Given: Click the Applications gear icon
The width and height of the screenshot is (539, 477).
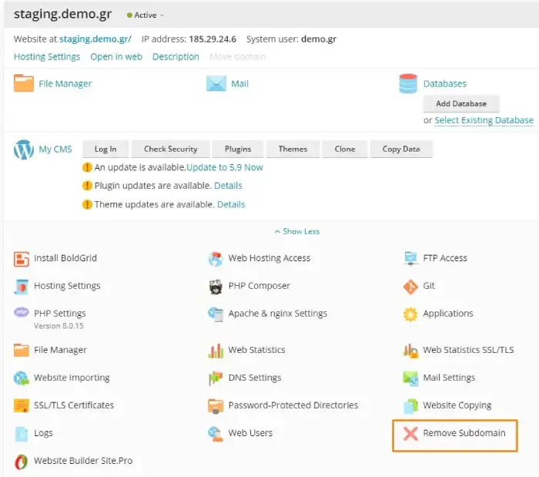Looking at the screenshot, I should point(410,314).
